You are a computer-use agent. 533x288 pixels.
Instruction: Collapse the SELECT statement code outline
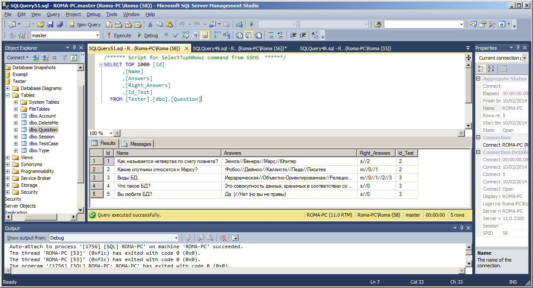click(x=101, y=64)
